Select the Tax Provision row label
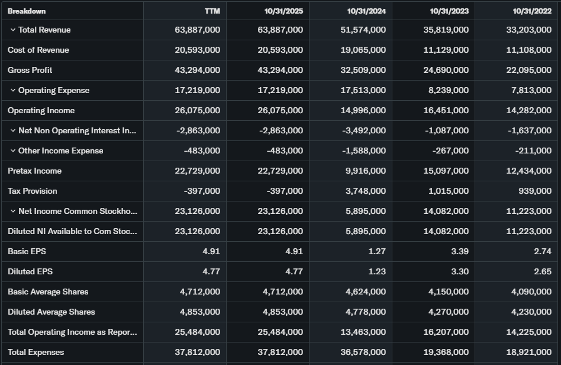Viewport: 561px width, 365px height. coord(33,191)
